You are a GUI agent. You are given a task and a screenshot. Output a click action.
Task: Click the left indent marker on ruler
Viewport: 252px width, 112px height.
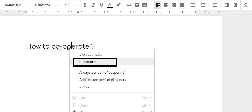click(26, 12)
